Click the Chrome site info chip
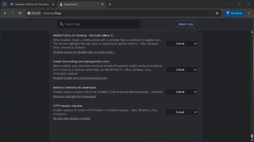 pos(34,13)
